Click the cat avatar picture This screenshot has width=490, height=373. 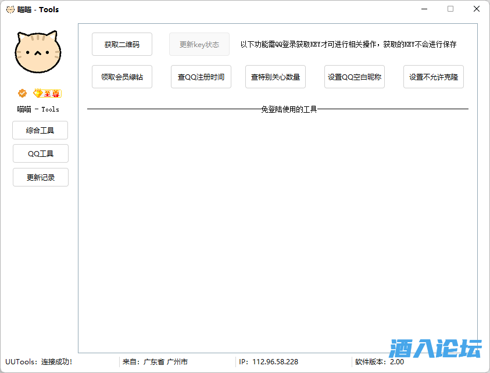point(38,52)
